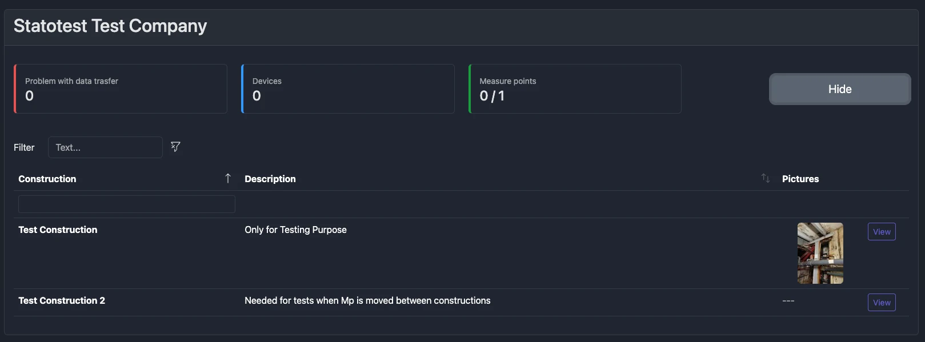The width and height of the screenshot is (925, 342).
Task: Click the Text filter input field
Action: click(x=105, y=147)
